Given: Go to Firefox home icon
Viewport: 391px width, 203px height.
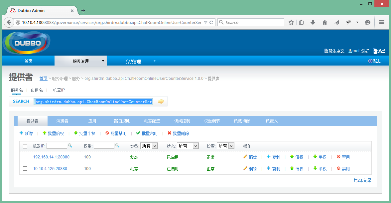Looking at the screenshot, I should point(325,22).
